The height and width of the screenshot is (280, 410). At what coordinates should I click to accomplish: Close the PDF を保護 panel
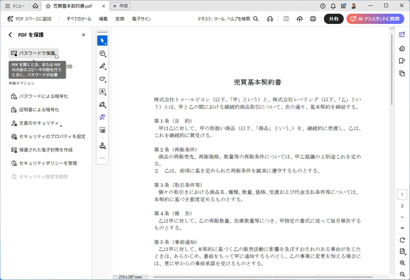85,34
